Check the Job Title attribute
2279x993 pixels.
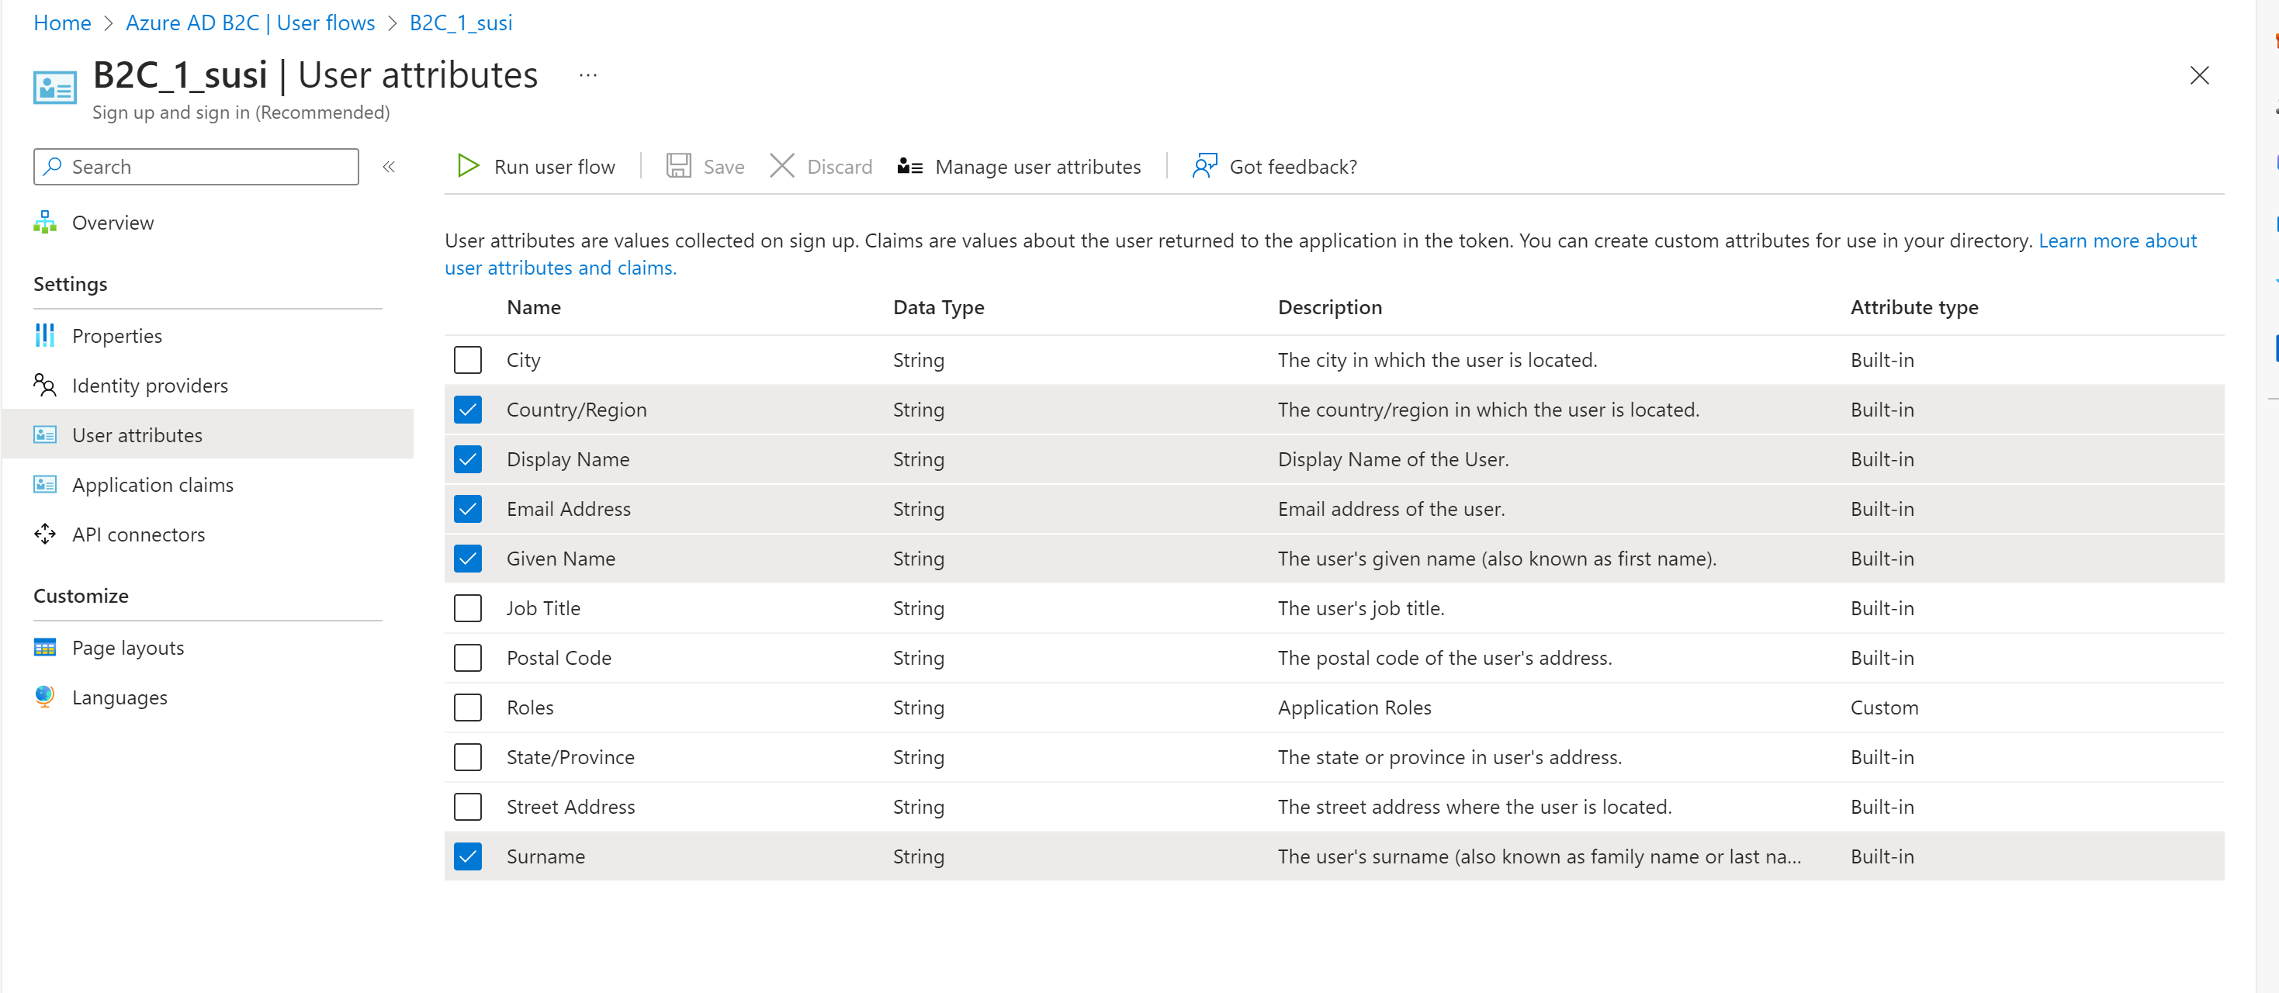468,607
